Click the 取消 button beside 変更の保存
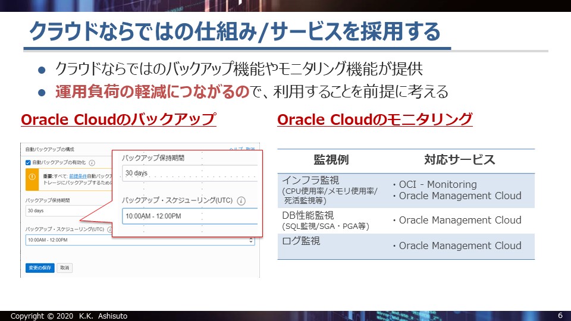Viewport: 571px width, 321px height. (x=65, y=267)
